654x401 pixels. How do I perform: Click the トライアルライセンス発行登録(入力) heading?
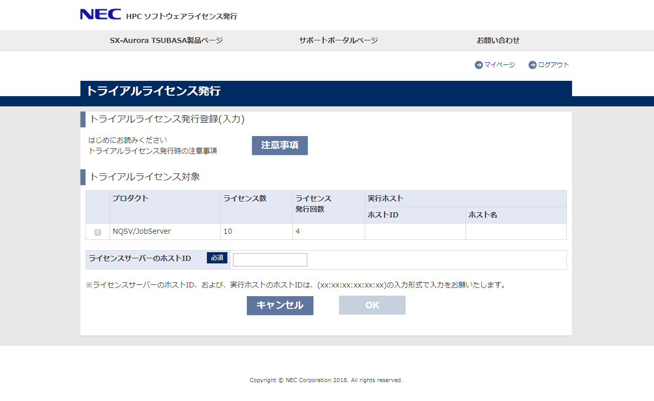(167, 119)
